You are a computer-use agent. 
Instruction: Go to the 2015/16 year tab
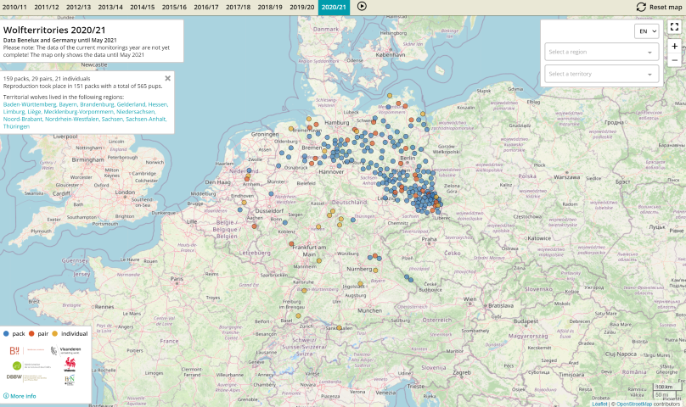(x=174, y=7)
